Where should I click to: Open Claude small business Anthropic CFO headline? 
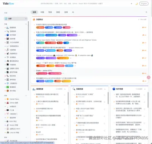(x=64, y=55)
